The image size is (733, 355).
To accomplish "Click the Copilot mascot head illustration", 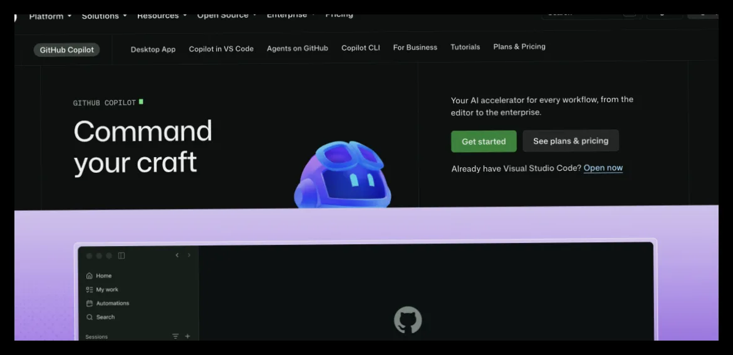I will click(343, 175).
